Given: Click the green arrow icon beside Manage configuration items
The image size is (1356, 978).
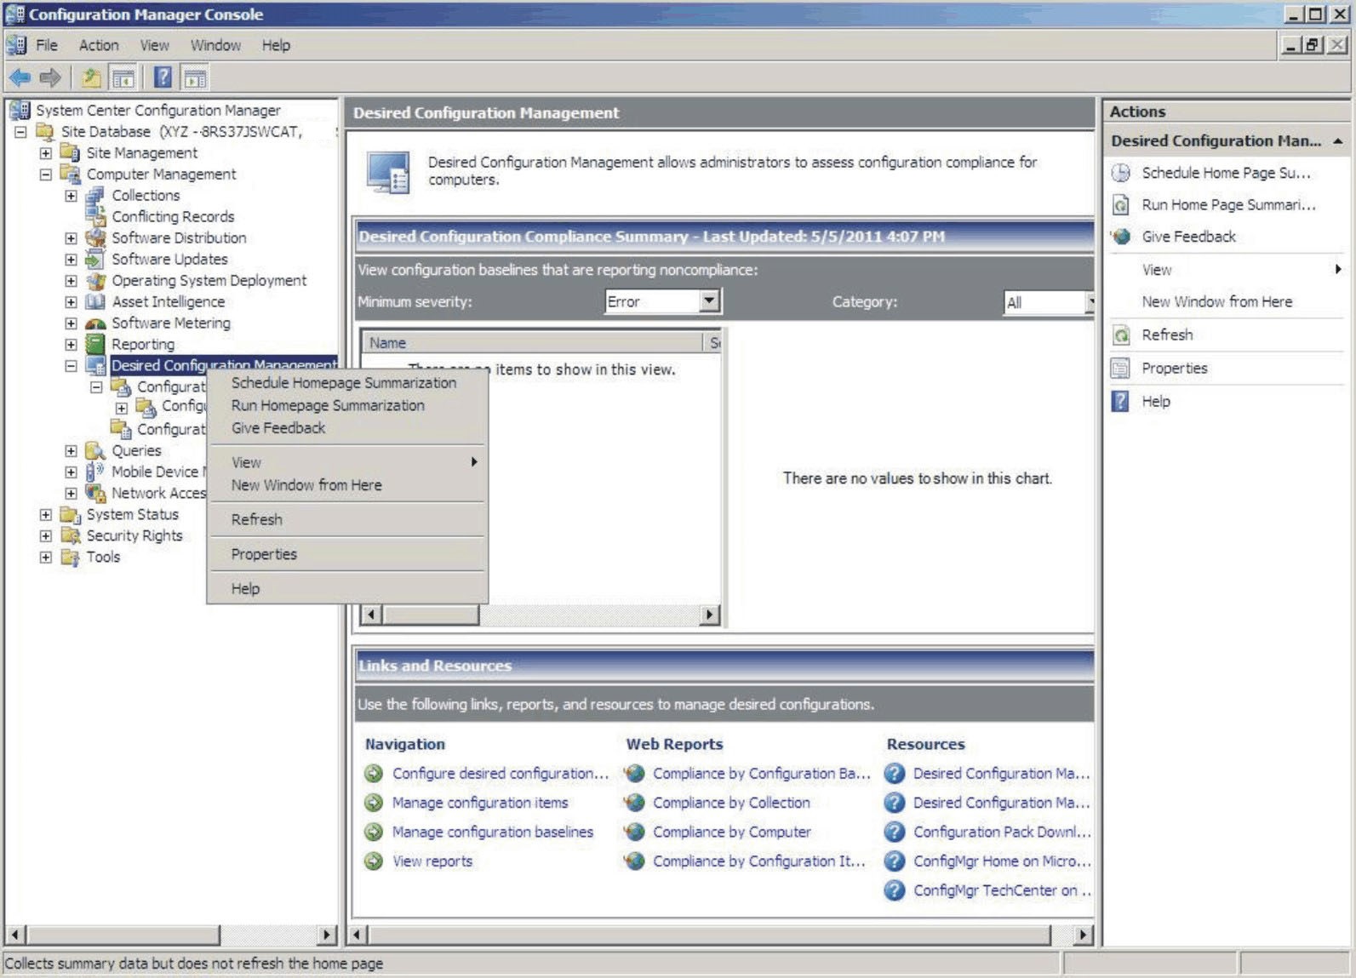Looking at the screenshot, I should (374, 803).
